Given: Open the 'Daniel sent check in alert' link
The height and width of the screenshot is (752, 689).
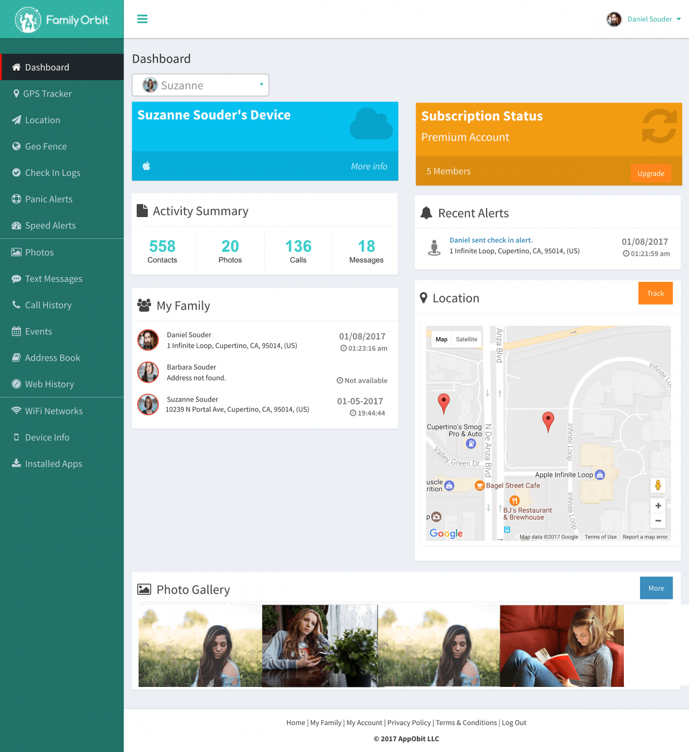Looking at the screenshot, I should click(x=491, y=240).
